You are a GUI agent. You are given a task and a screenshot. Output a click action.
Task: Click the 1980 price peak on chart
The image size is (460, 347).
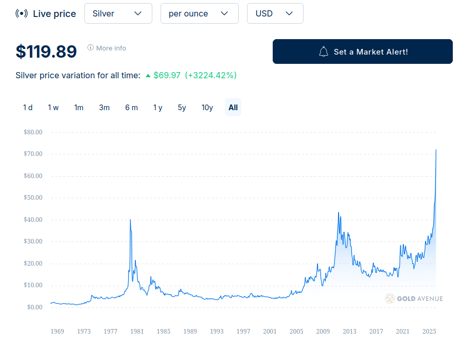click(x=130, y=220)
